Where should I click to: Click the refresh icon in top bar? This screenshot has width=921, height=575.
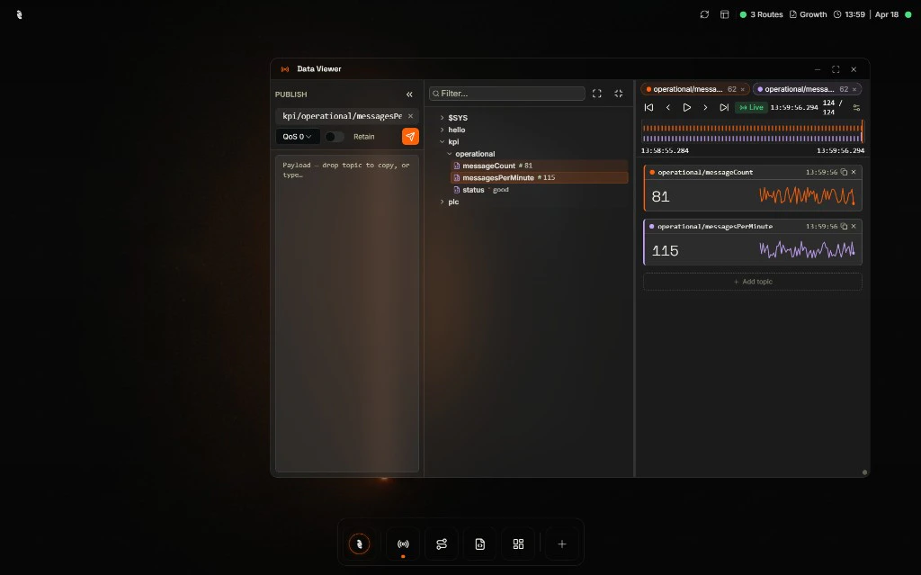pyautogui.click(x=704, y=14)
